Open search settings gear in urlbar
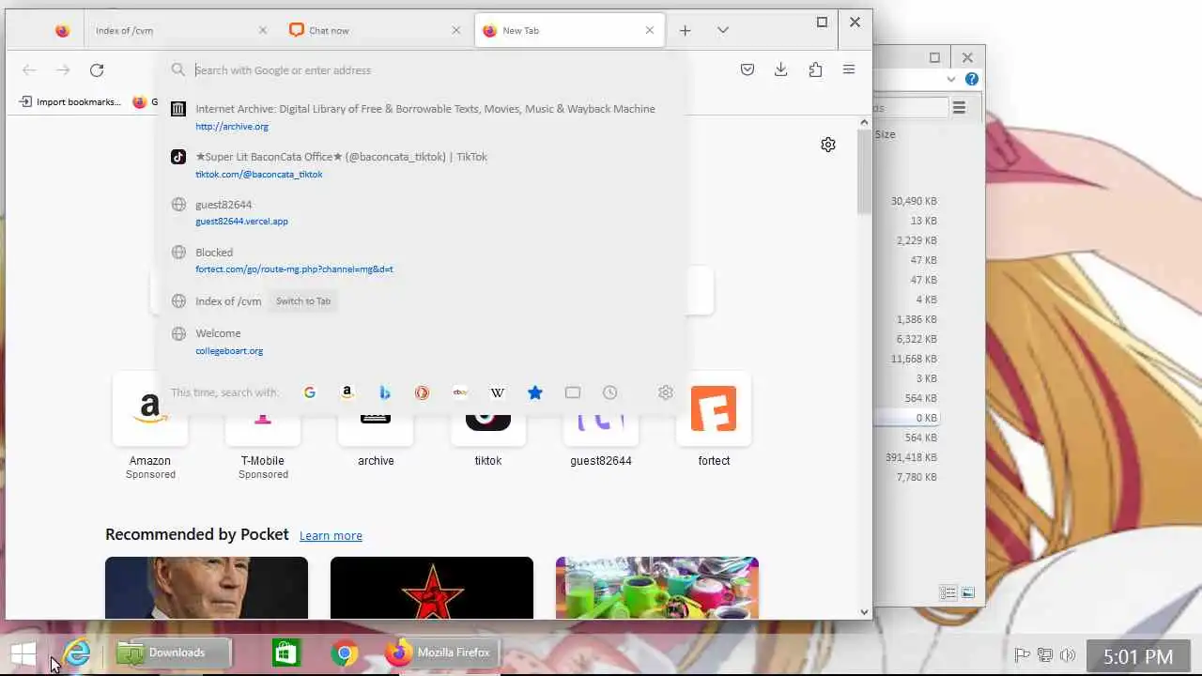The height and width of the screenshot is (676, 1202). pyautogui.click(x=666, y=392)
